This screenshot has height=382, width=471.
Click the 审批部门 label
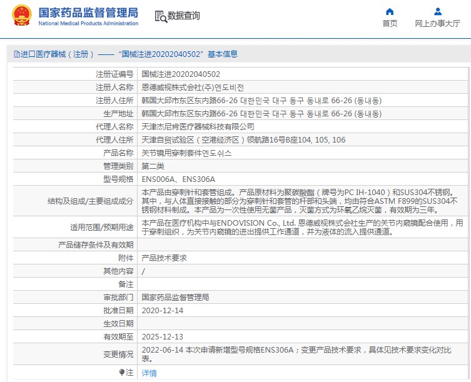coord(118,298)
